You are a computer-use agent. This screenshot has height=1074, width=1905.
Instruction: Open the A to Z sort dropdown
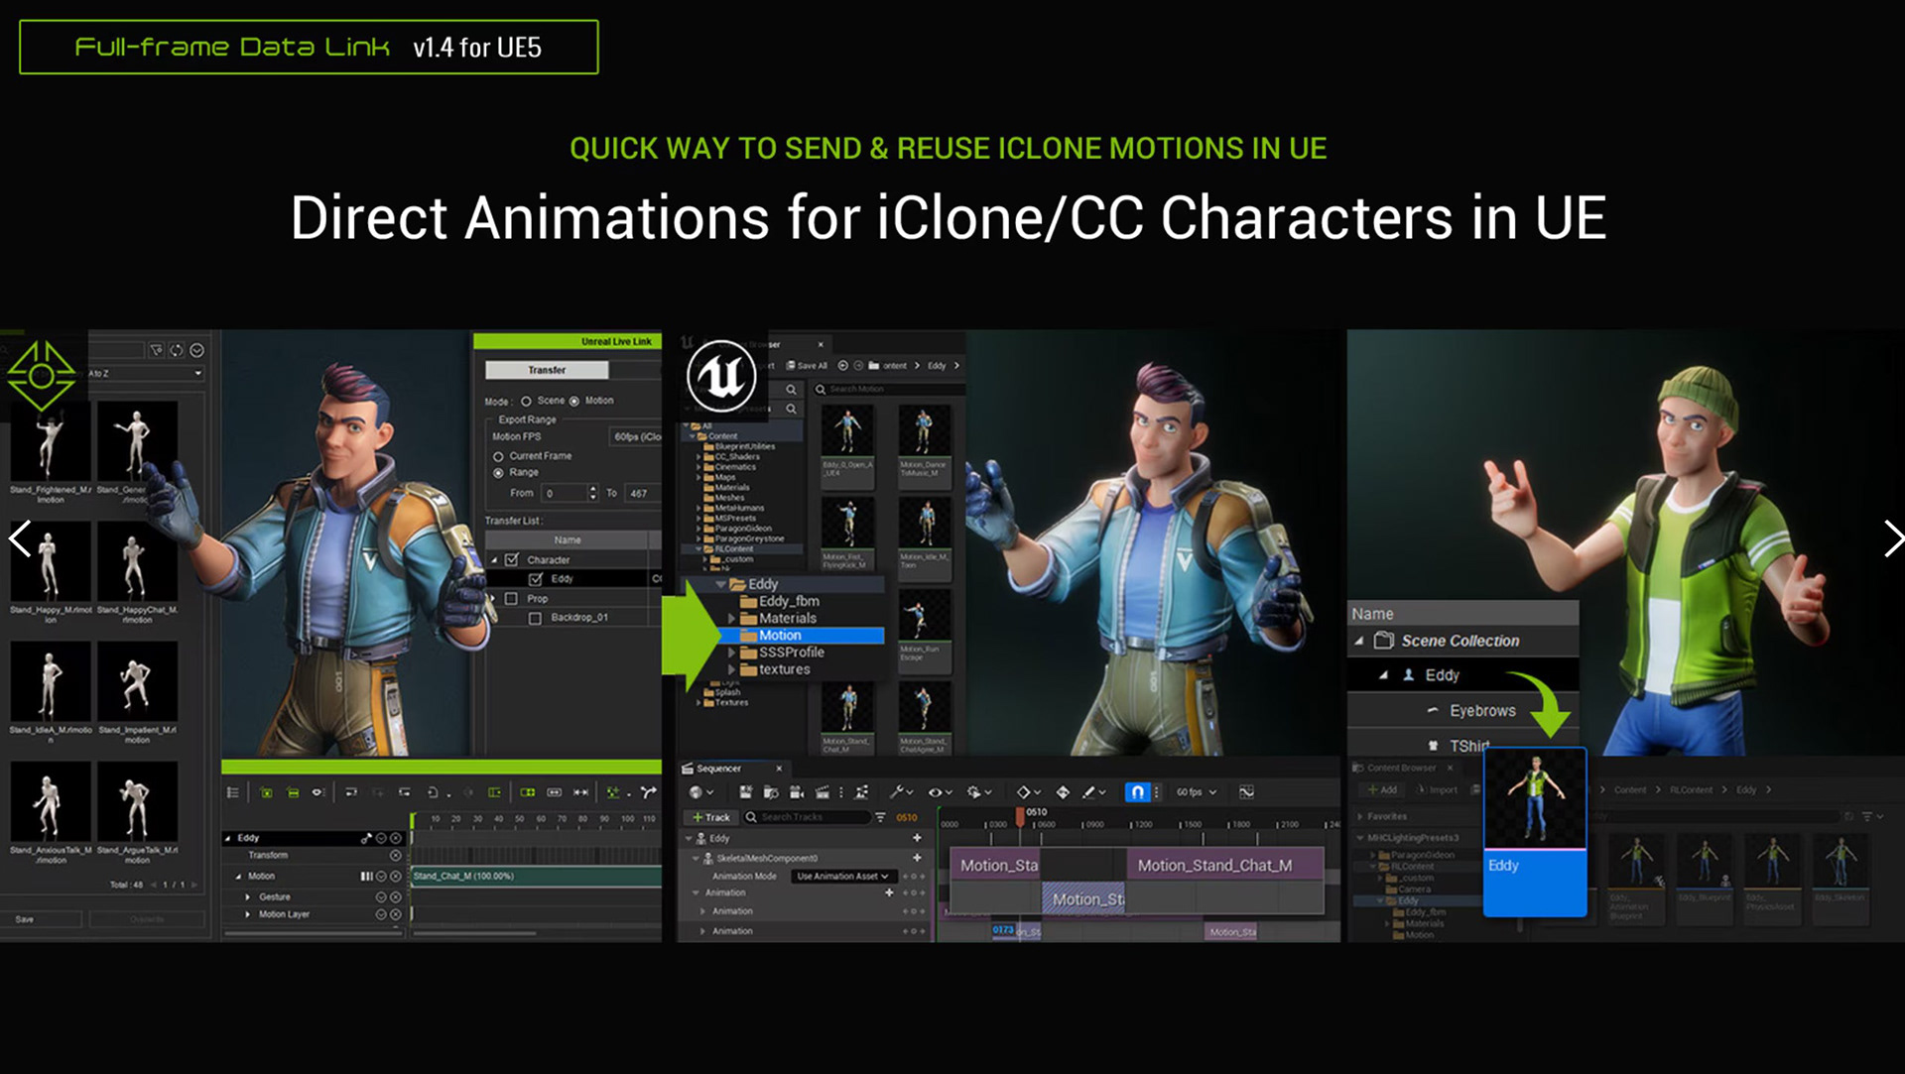pyautogui.click(x=146, y=373)
